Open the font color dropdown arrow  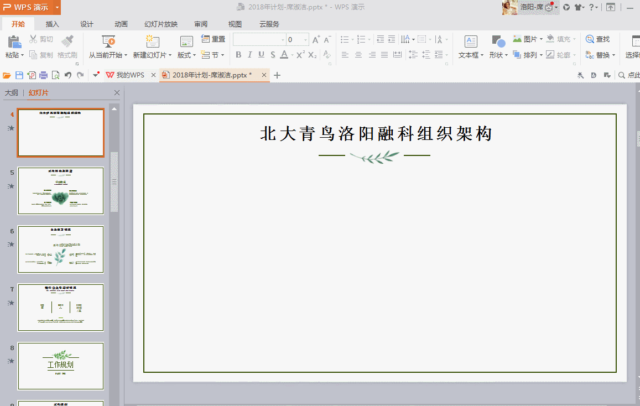pyautogui.click(x=292, y=55)
